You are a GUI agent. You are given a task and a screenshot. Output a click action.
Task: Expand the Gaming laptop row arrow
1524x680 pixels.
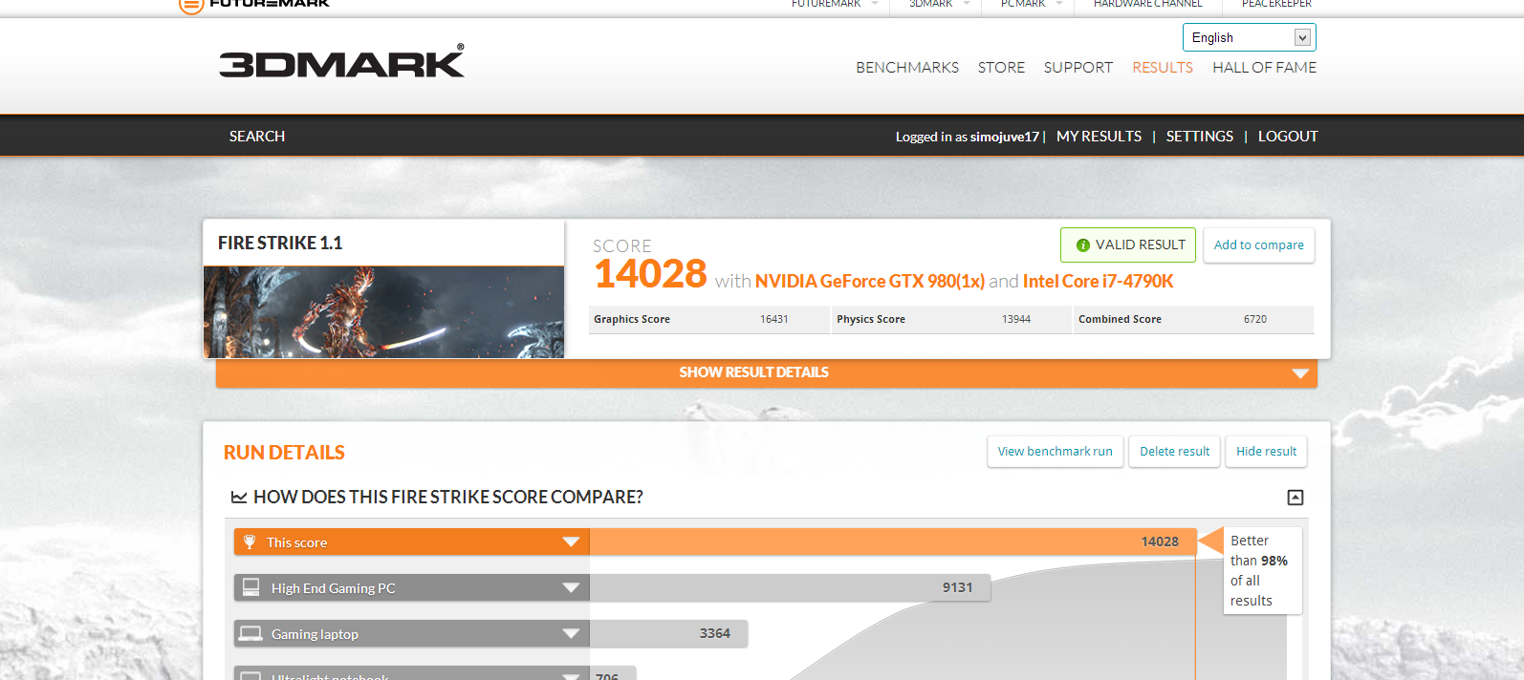point(571,633)
